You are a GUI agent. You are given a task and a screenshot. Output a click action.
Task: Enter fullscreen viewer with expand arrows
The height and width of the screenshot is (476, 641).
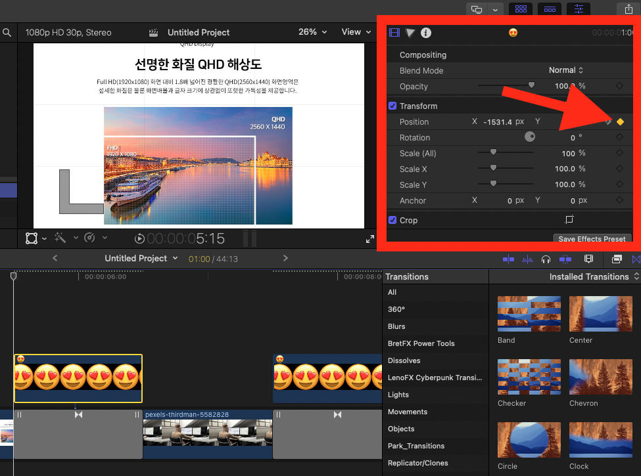(x=370, y=239)
